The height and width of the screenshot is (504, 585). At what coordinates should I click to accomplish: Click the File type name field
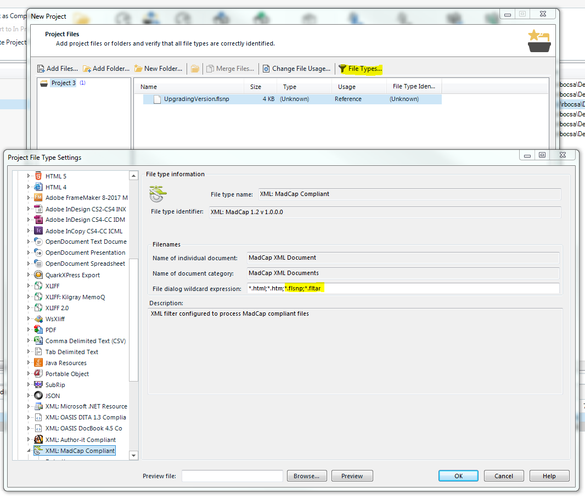[409, 194]
